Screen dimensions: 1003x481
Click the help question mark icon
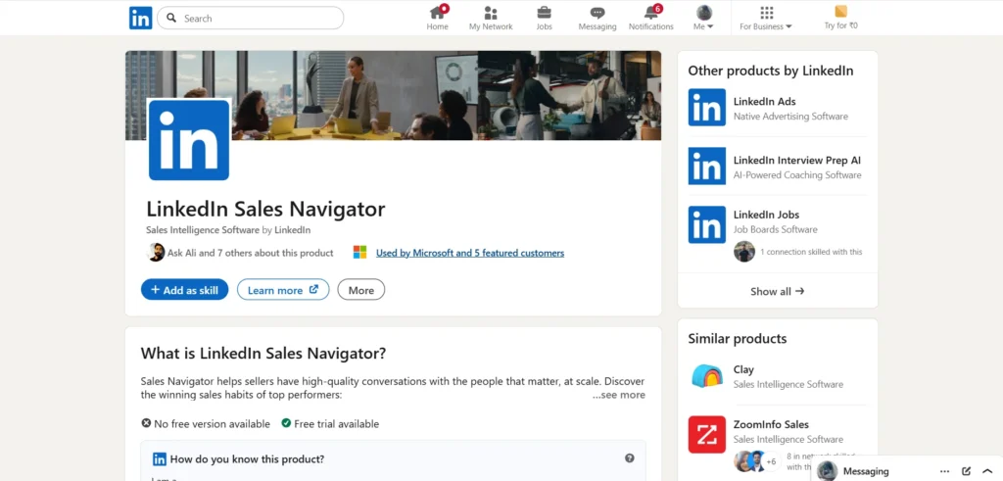pos(630,457)
